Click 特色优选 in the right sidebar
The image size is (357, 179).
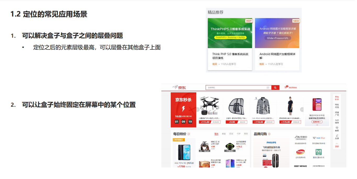pyautogui.click(x=337, y=106)
